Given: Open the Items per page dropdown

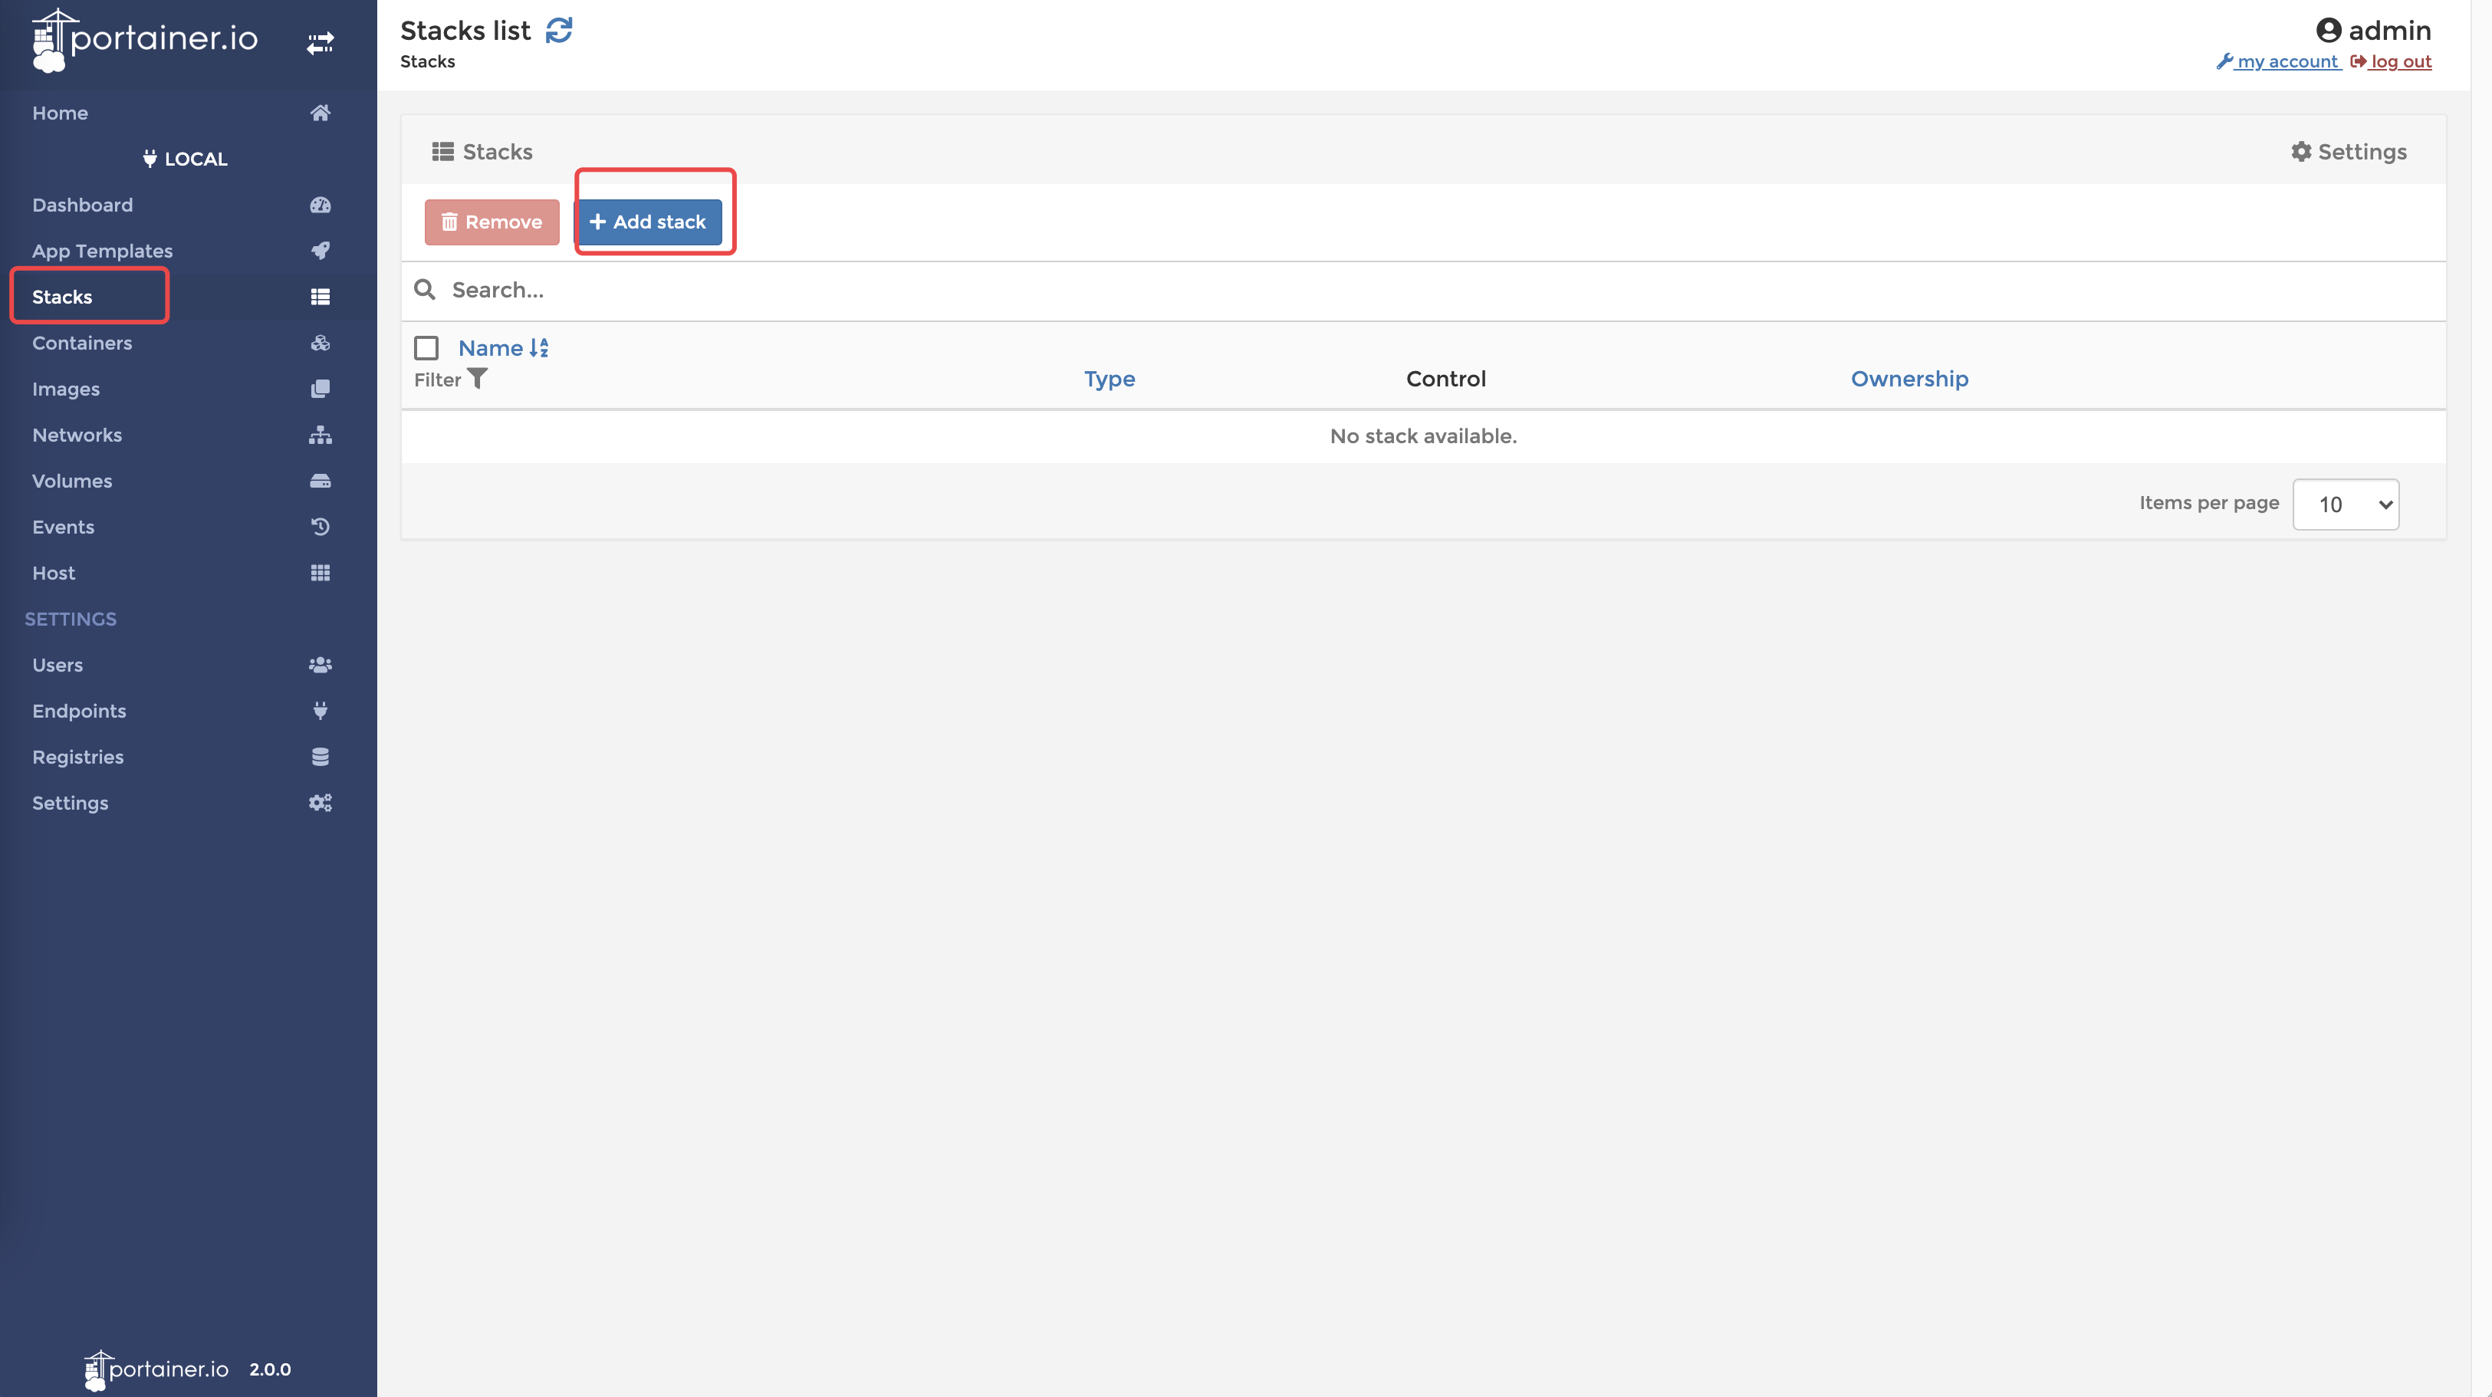Looking at the screenshot, I should coord(2345,504).
